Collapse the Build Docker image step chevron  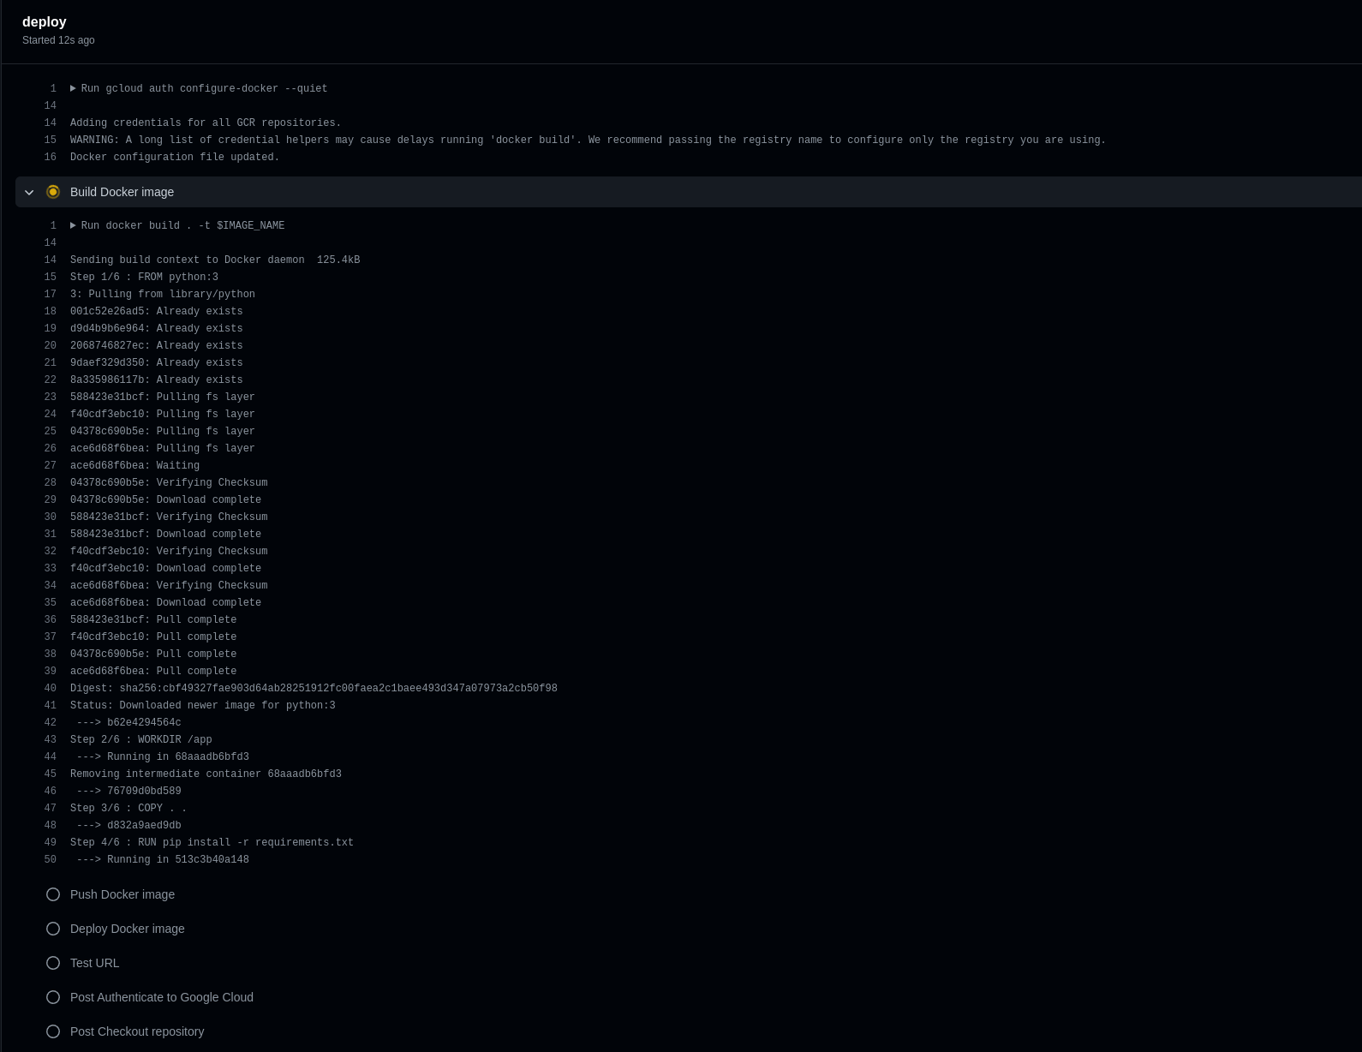pos(29,192)
